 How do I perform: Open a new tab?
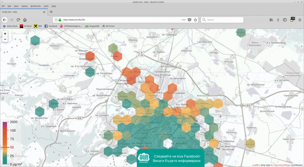[x=51, y=12]
